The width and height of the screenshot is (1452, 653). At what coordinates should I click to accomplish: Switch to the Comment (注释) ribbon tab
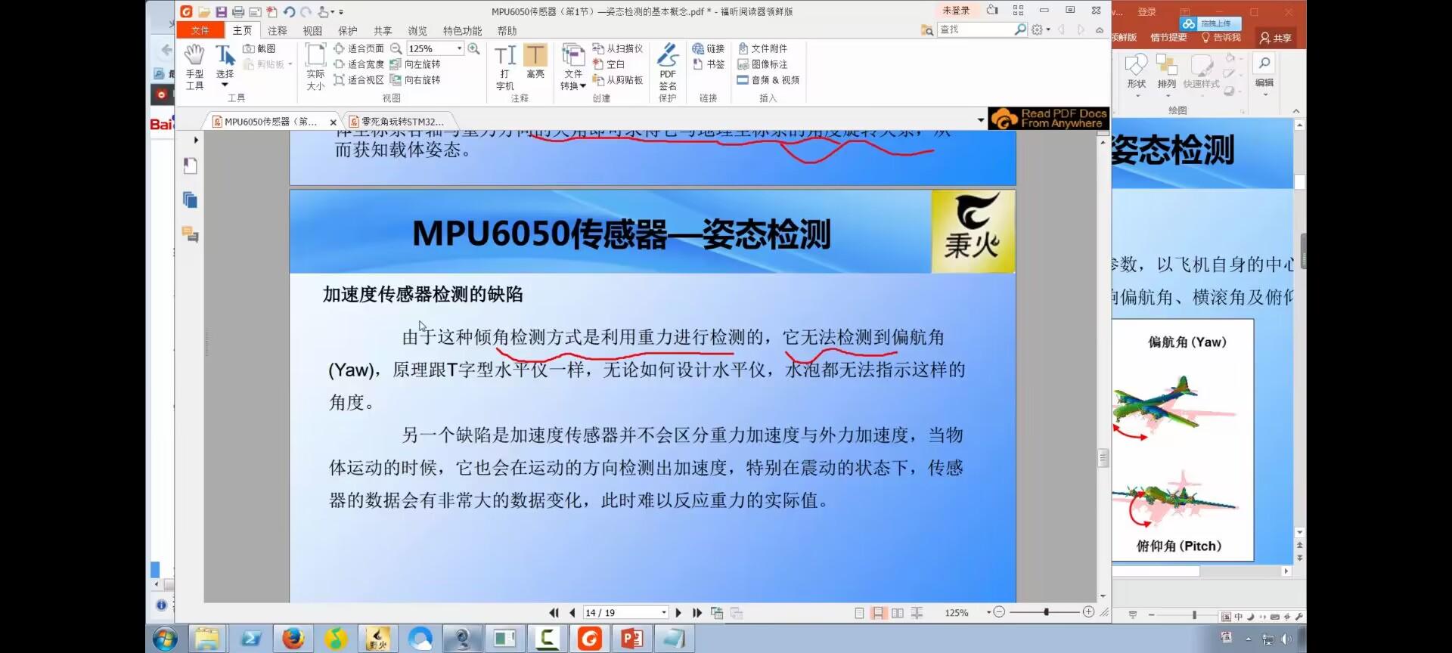click(x=278, y=31)
